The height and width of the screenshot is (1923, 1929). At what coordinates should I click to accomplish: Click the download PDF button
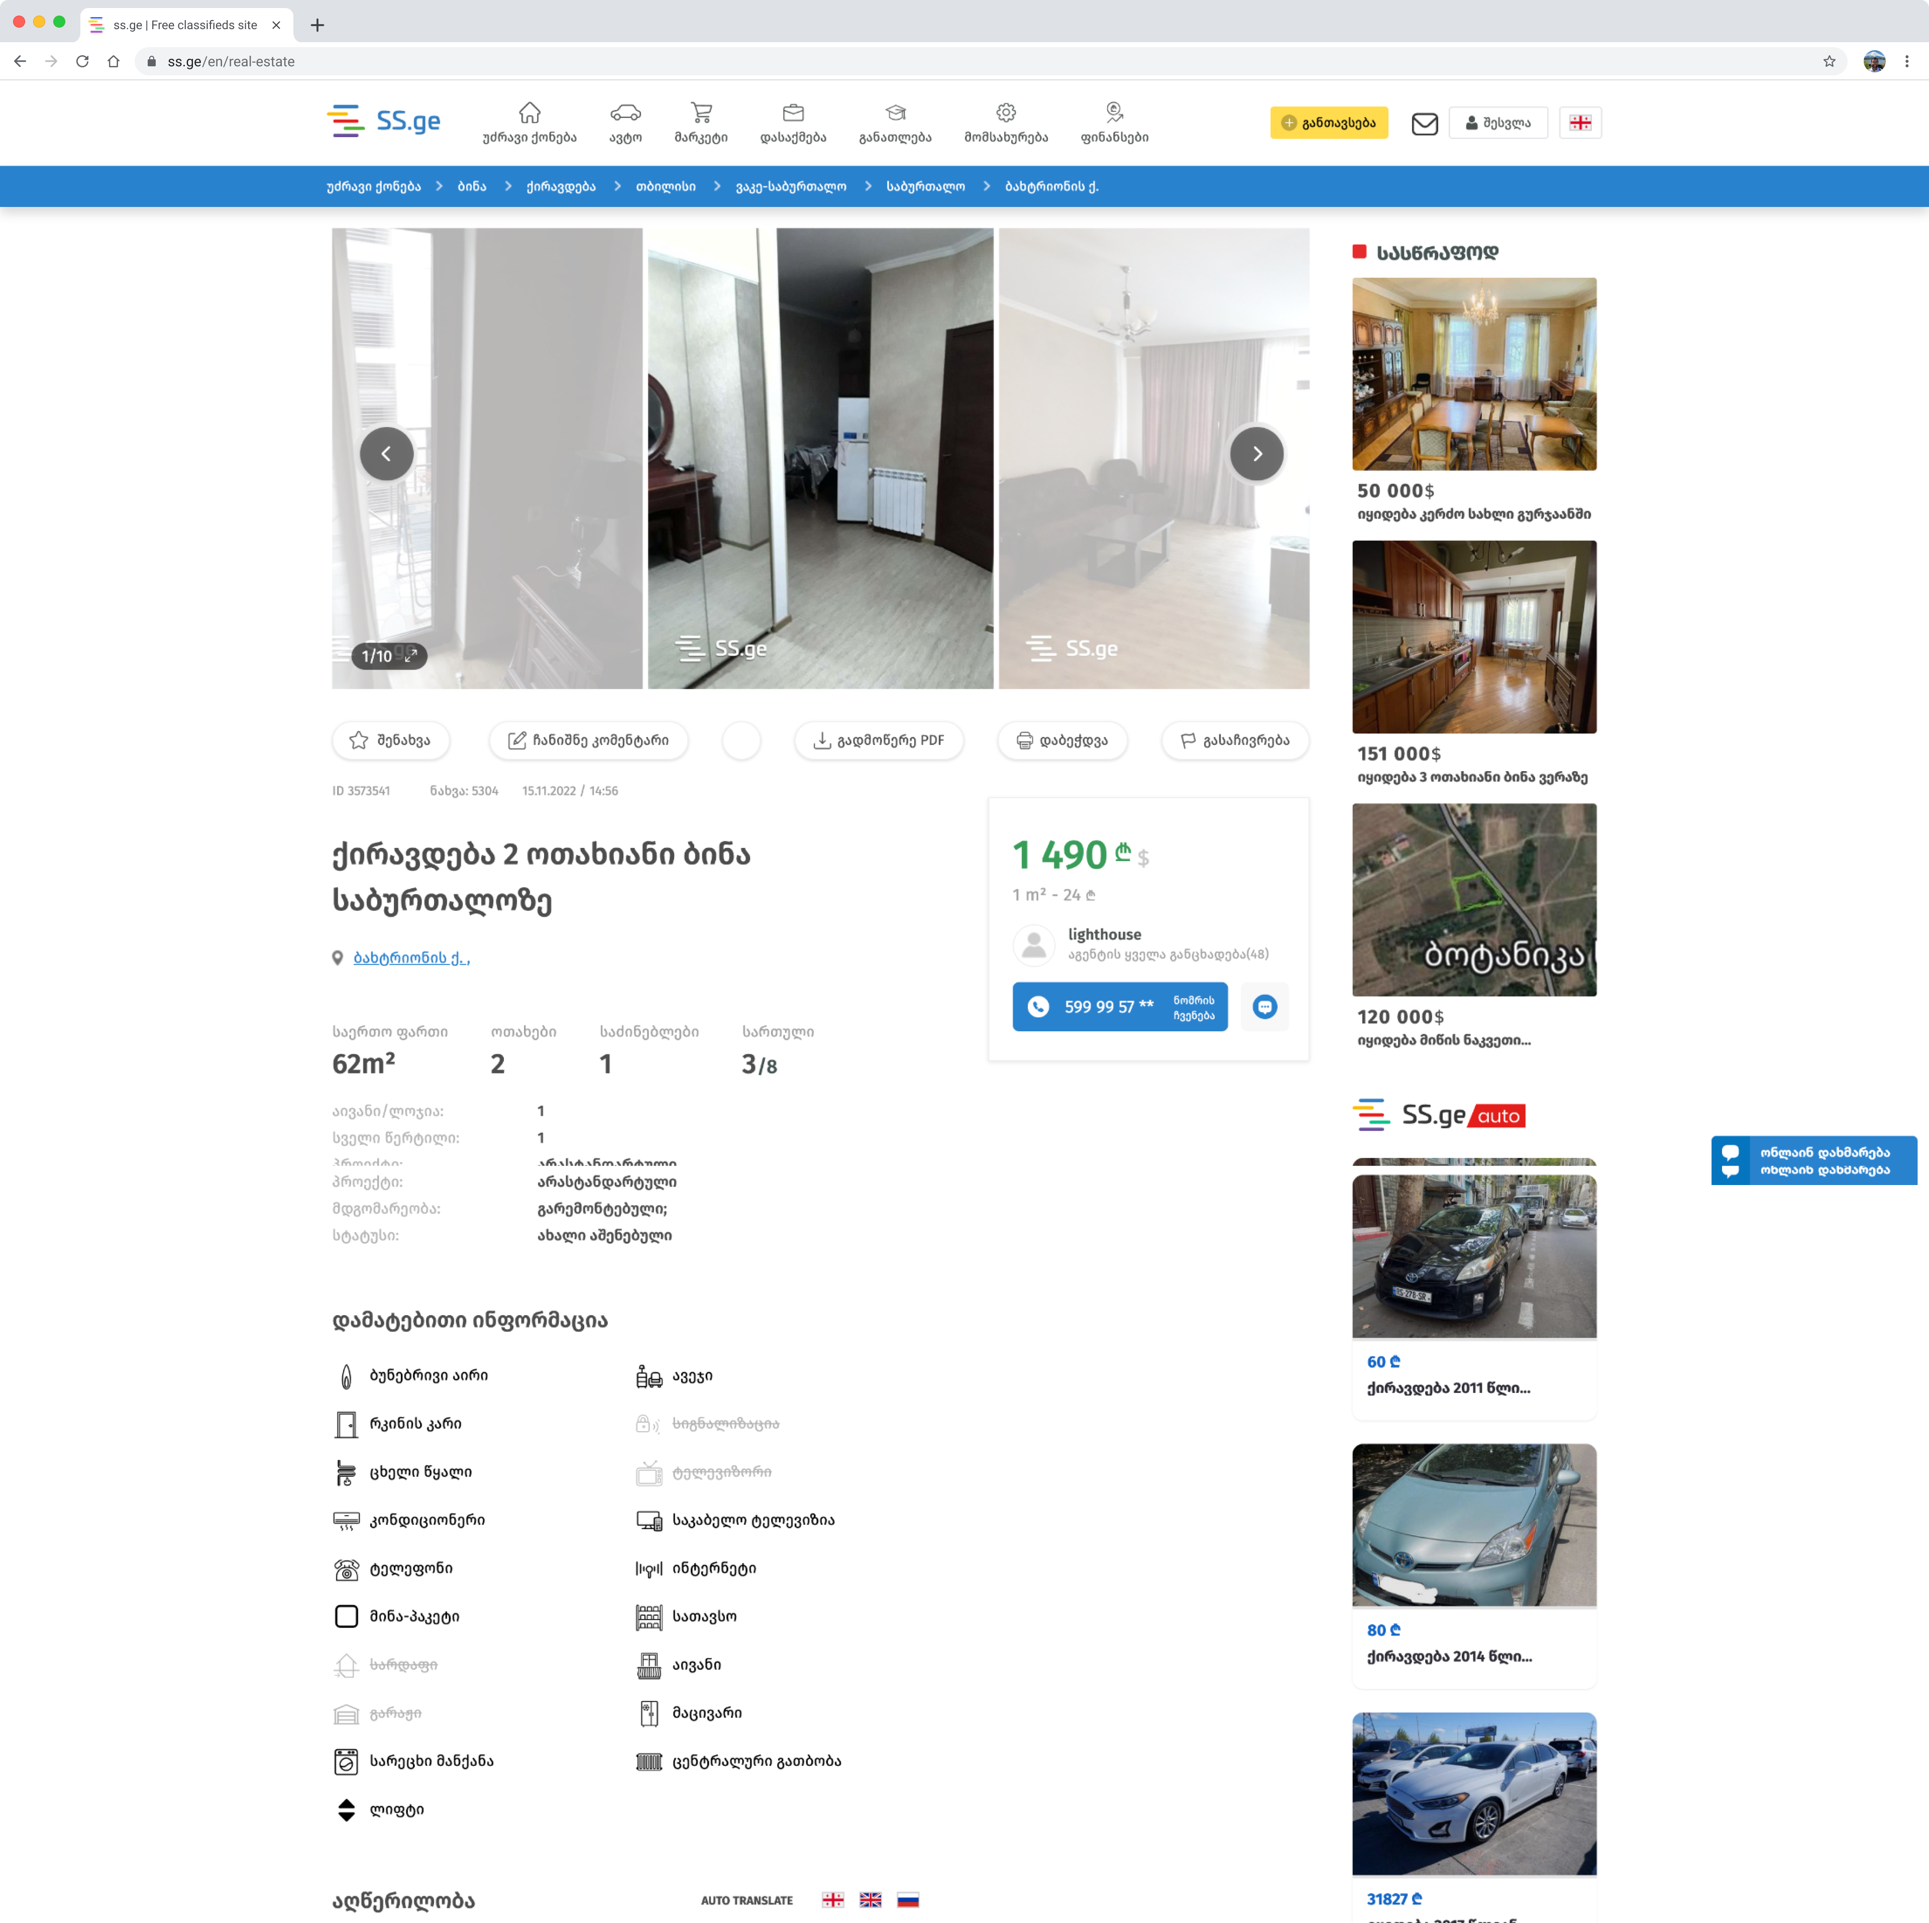pyautogui.click(x=879, y=740)
